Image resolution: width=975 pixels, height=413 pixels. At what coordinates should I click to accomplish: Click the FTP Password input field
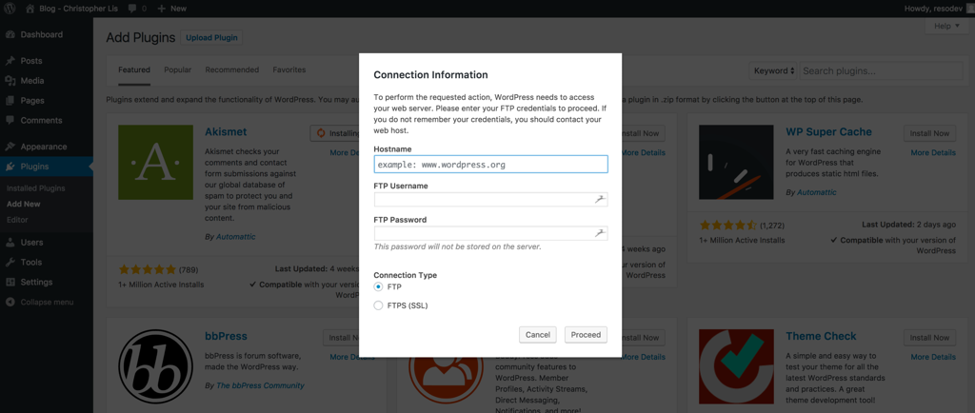pos(490,233)
